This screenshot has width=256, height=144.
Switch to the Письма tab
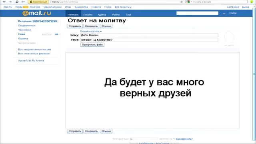88,14
